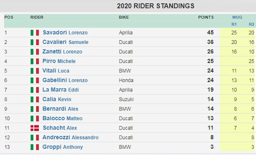Click the Italian flag beside Savadori

35,33
